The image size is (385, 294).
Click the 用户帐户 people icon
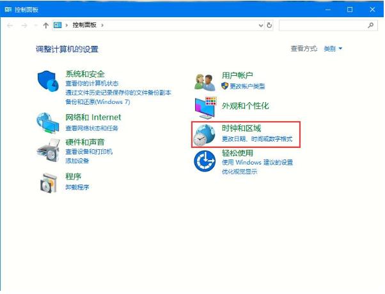[x=205, y=82]
